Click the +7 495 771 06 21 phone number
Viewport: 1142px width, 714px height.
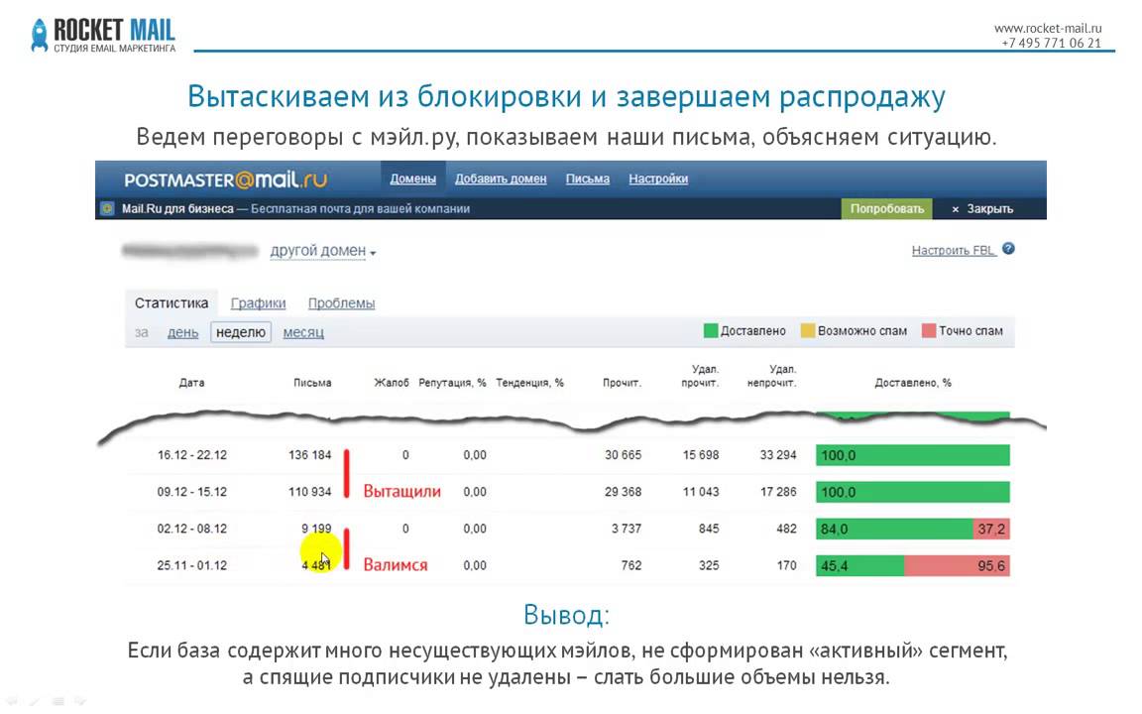point(1052,43)
